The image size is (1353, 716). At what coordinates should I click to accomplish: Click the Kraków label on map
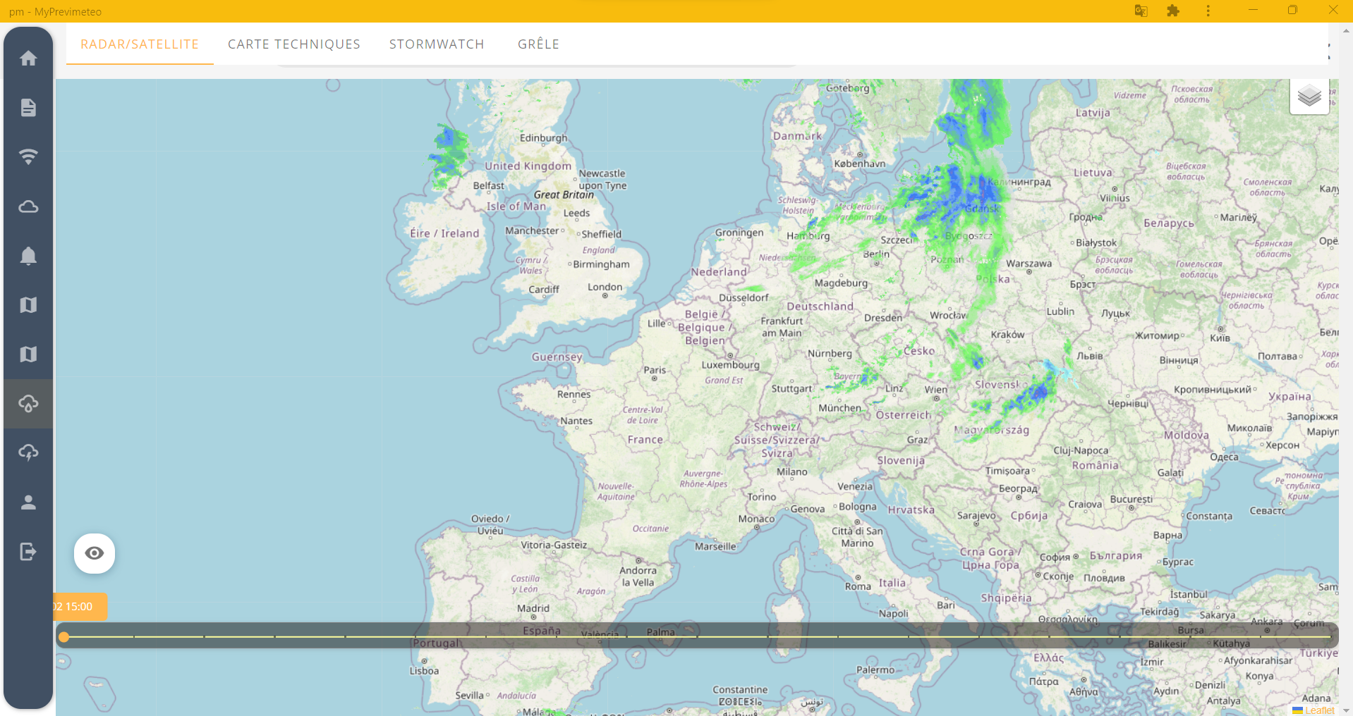(x=1007, y=335)
